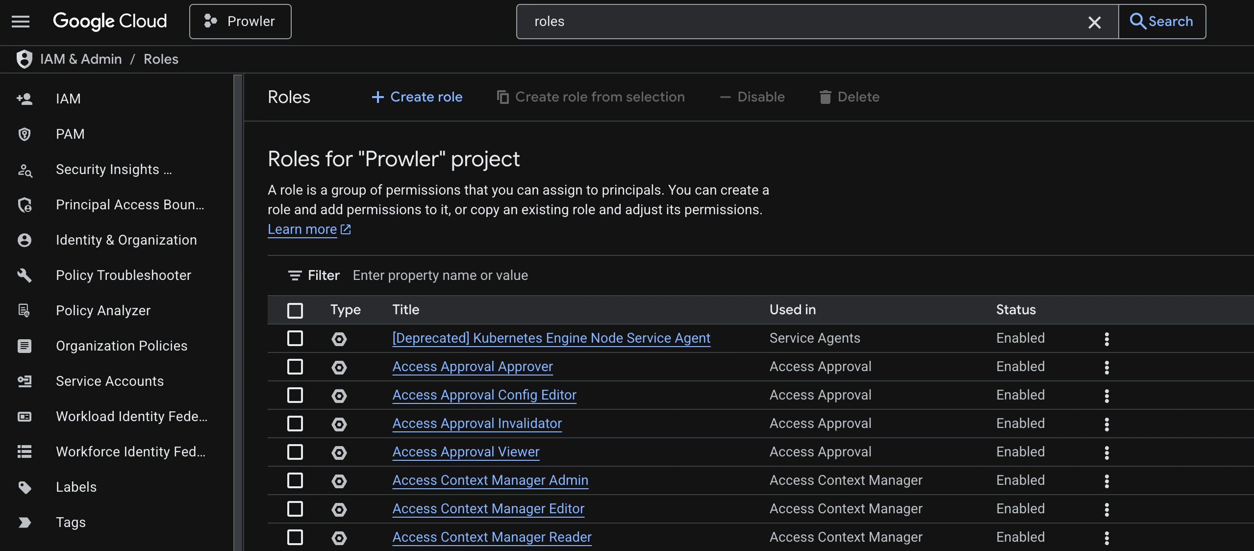Screen dimensions: 1254x551
Task: Click the IAM & Admin shield icon
Action: point(24,59)
